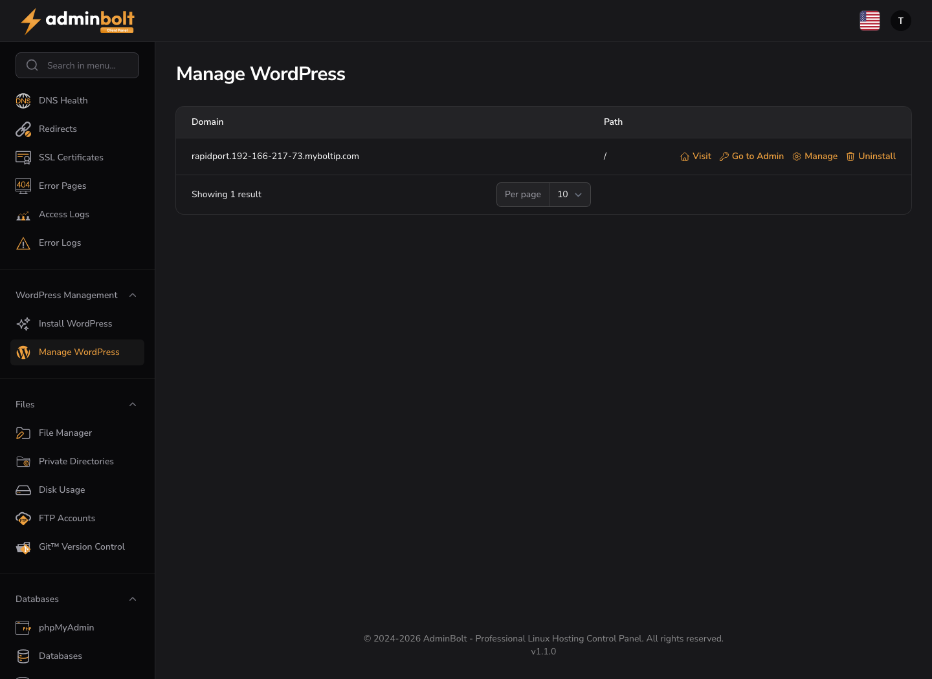The height and width of the screenshot is (679, 932).
Task: Click the Path column header
Action: [613, 122]
